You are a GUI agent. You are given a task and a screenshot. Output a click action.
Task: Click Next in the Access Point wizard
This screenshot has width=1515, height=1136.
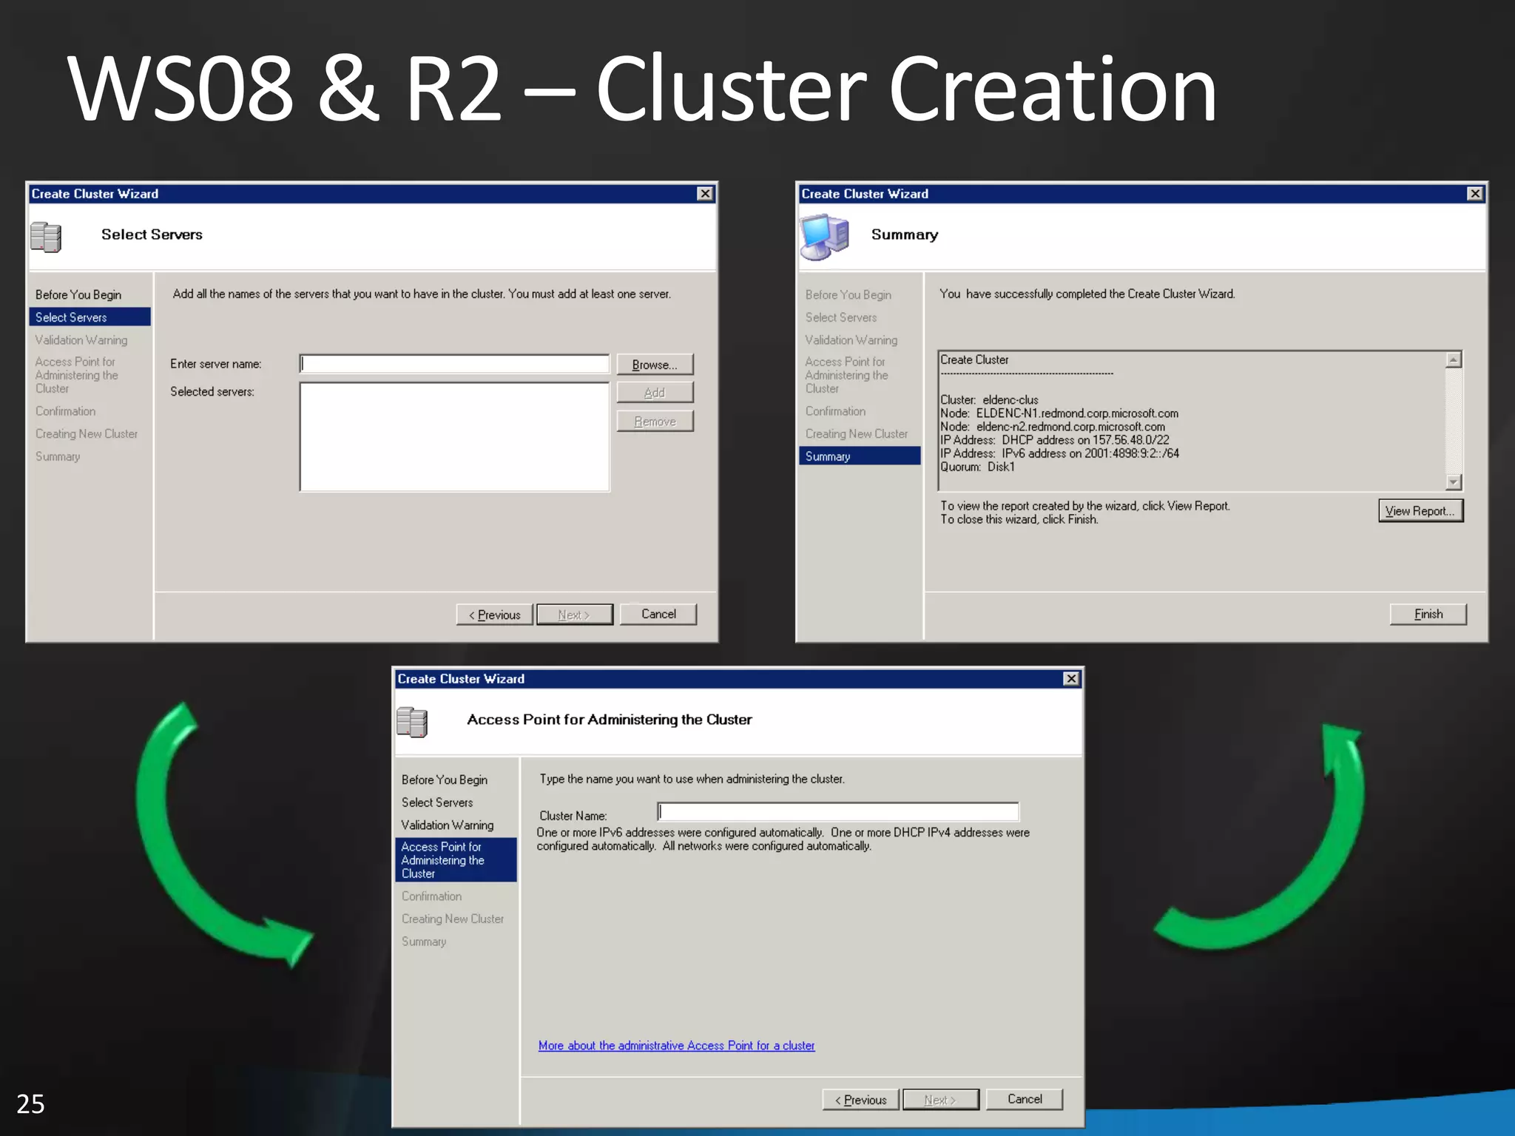(x=941, y=1100)
